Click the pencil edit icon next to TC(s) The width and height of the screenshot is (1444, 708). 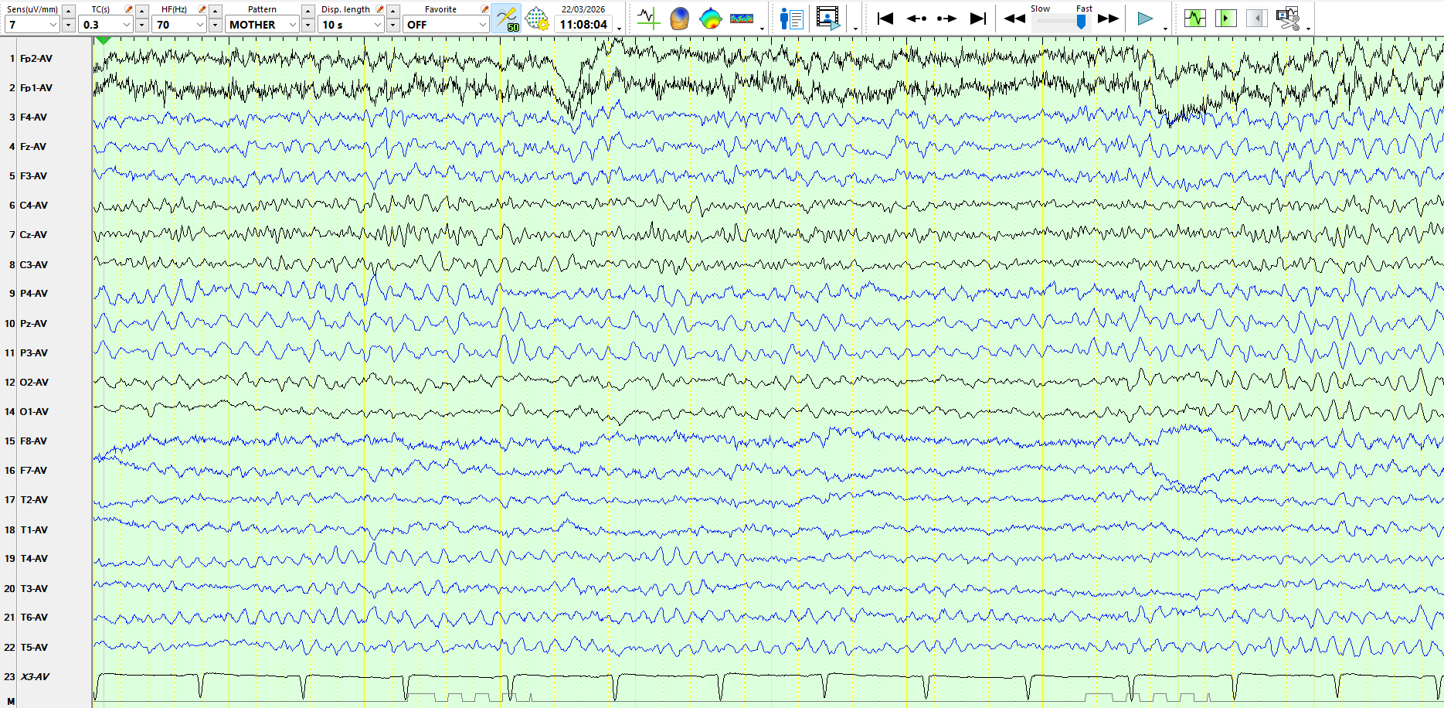[x=129, y=9]
